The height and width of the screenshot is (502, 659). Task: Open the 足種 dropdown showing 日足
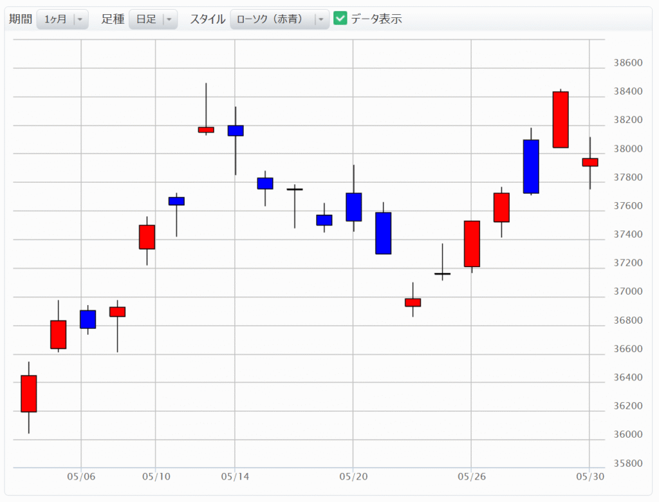pos(153,19)
